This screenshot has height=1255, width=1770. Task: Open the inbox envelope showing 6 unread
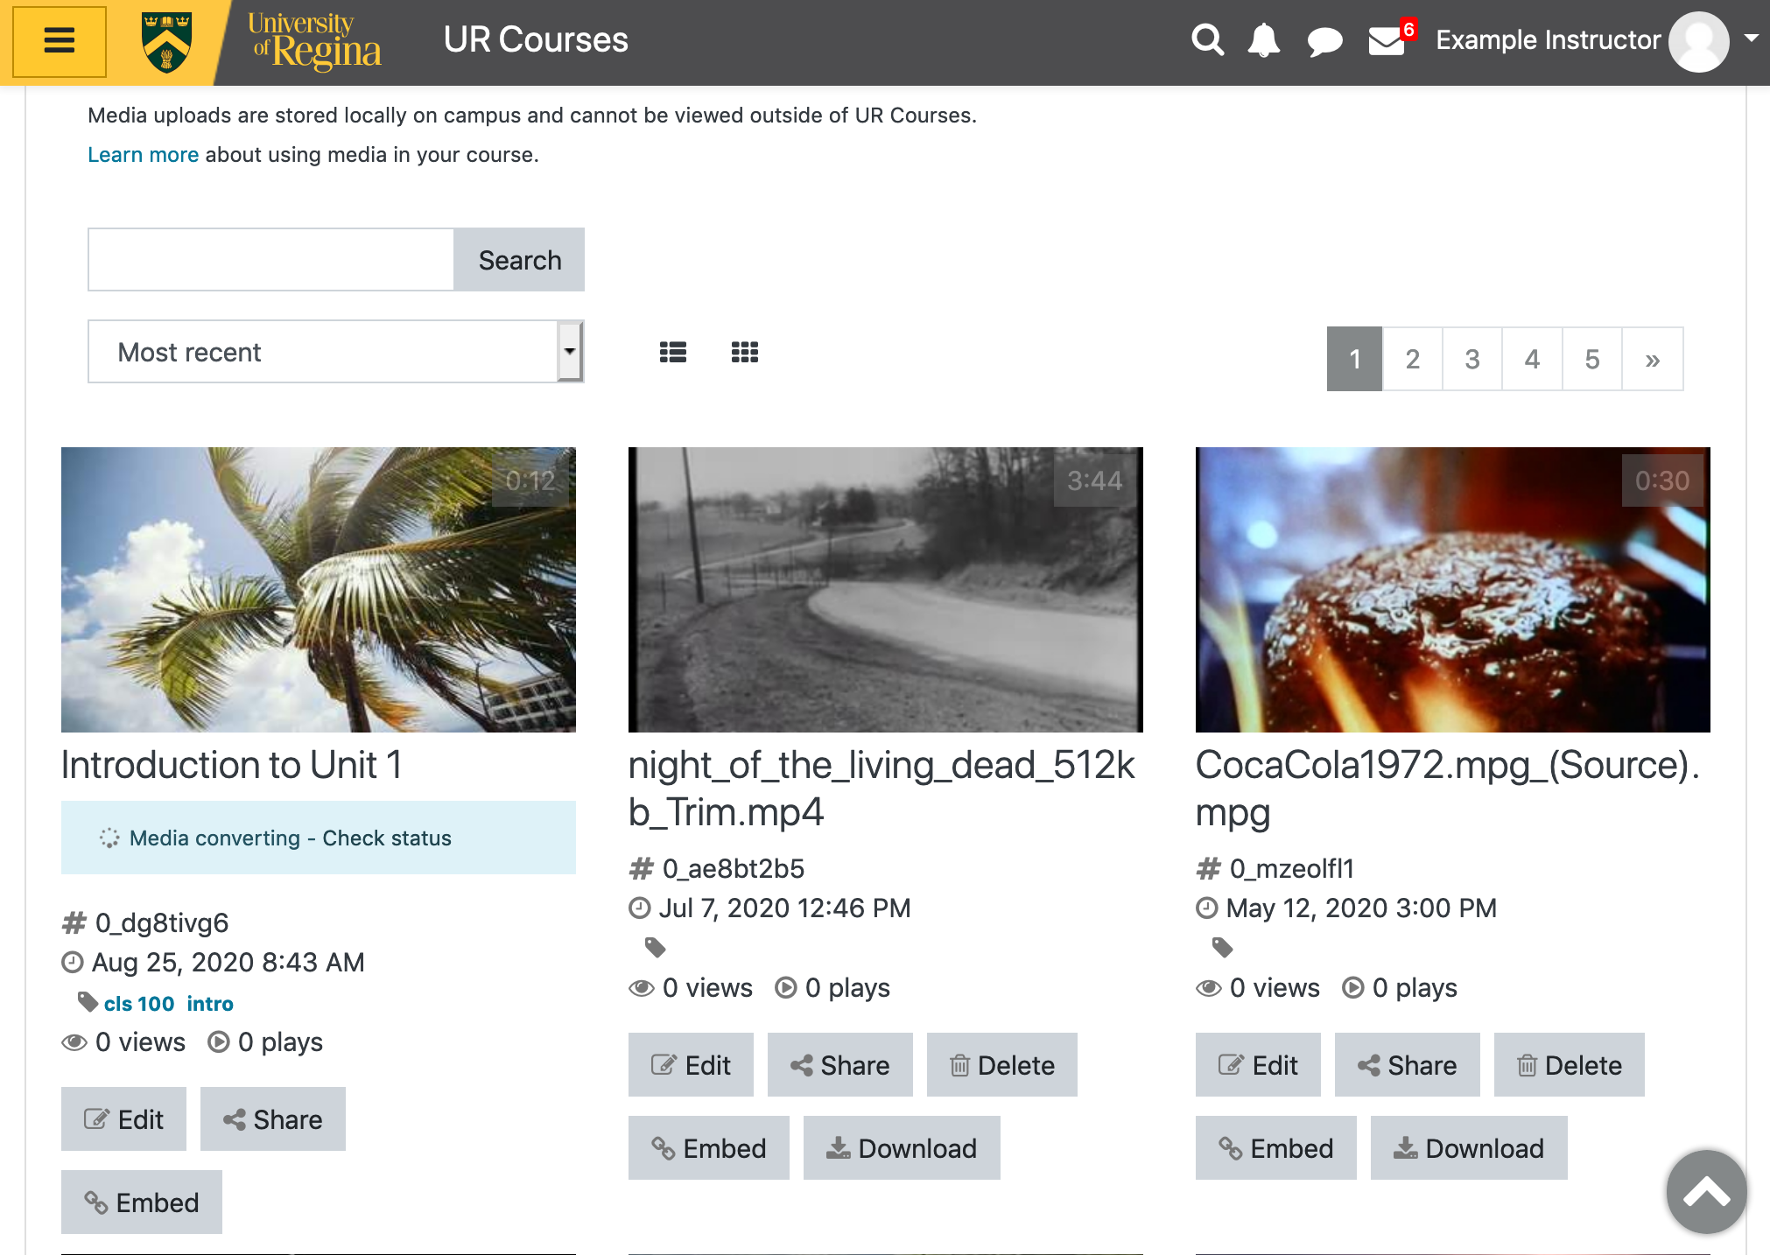[1386, 40]
